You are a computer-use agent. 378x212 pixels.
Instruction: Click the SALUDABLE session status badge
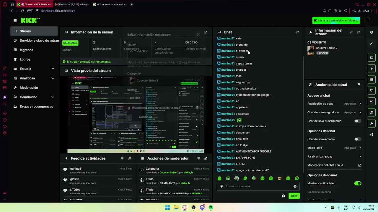[70, 43]
